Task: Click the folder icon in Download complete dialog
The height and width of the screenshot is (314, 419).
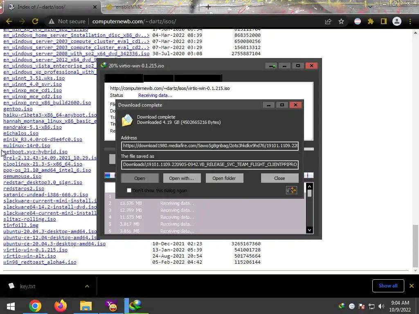Action: coord(127,120)
